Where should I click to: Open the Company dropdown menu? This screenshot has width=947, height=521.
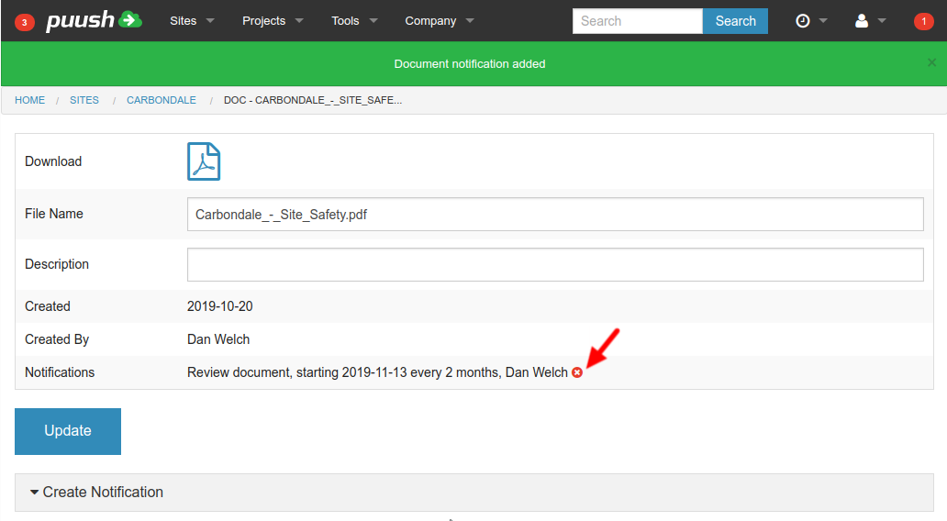(x=440, y=20)
